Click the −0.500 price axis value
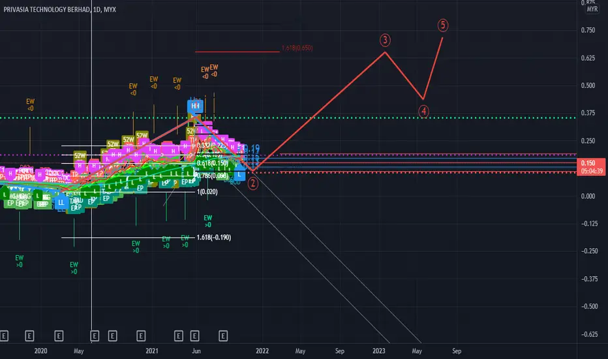The height and width of the screenshot is (359, 608). [589, 307]
